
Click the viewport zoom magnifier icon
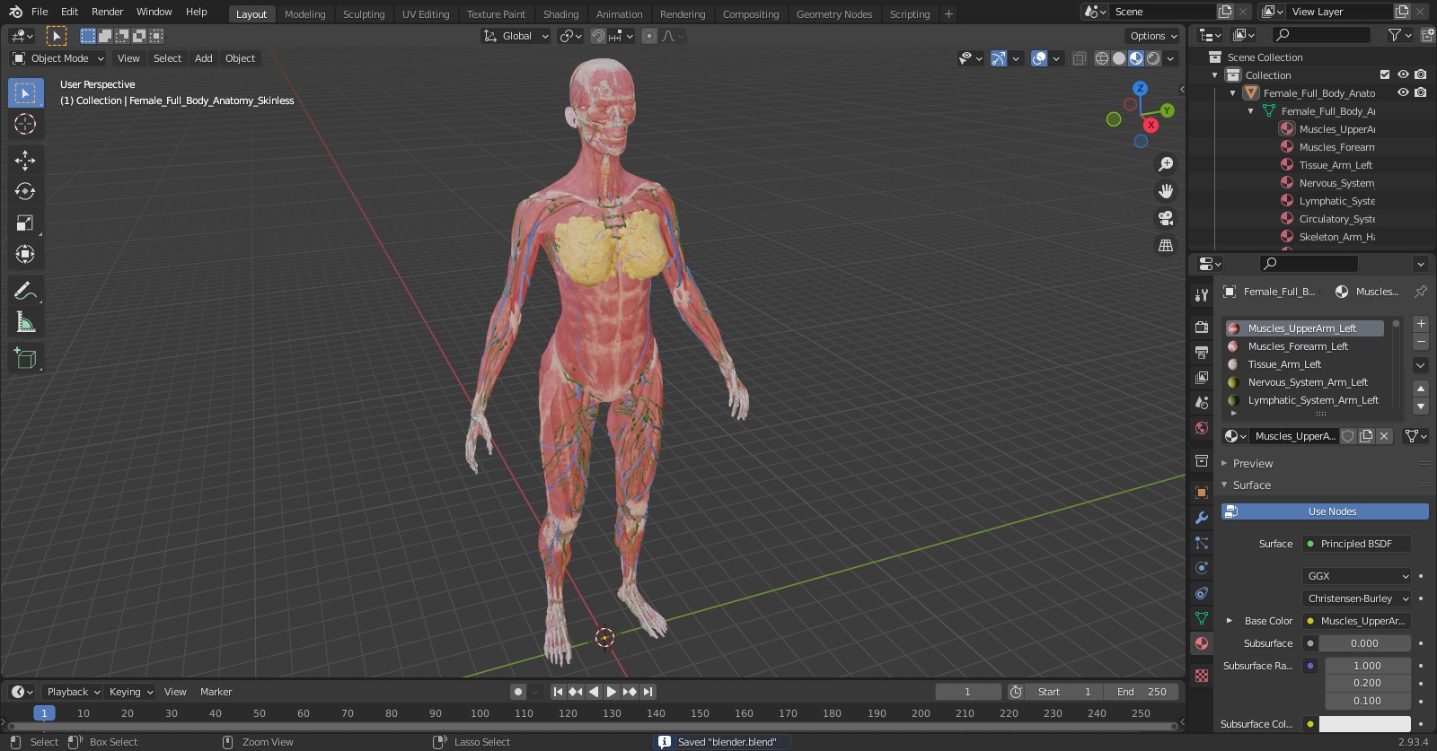pos(1166,164)
